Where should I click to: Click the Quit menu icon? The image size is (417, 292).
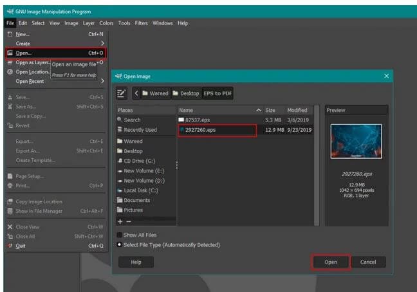(10, 246)
